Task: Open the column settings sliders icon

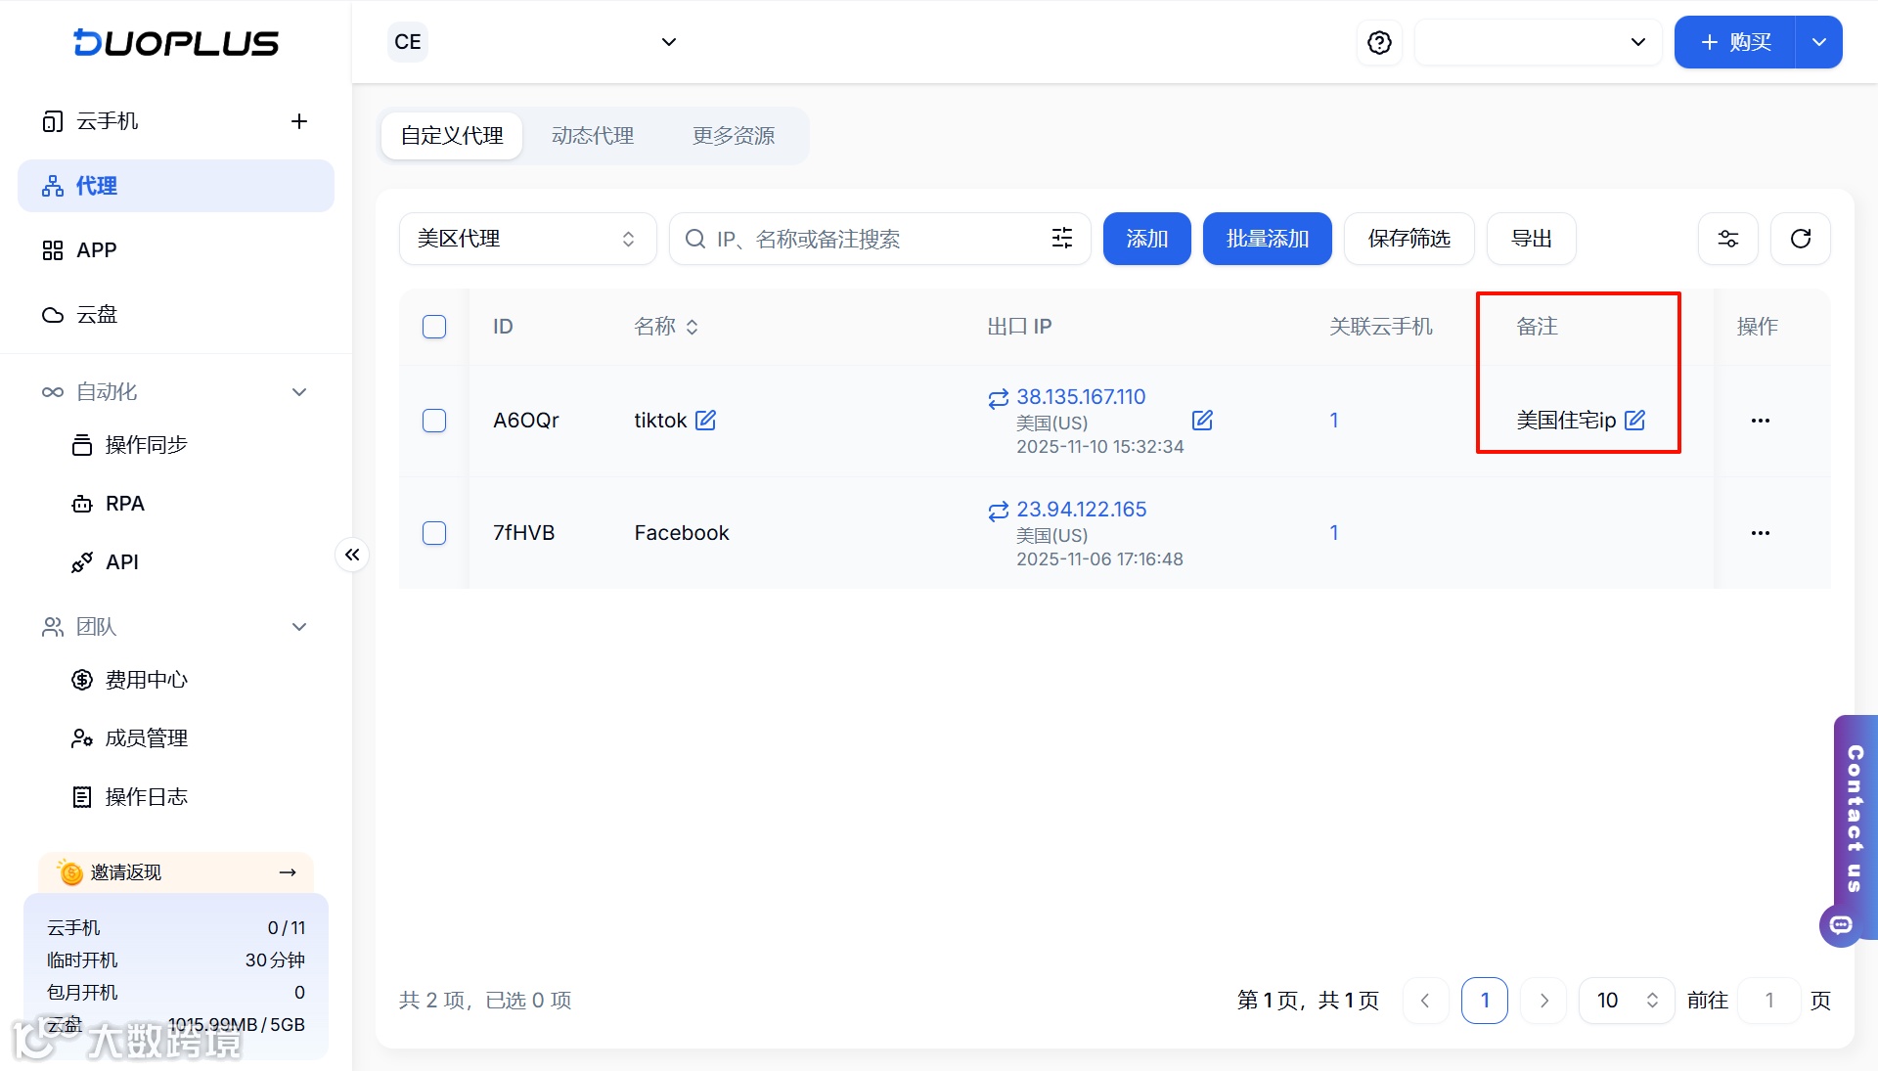Action: [x=1727, y=239]
